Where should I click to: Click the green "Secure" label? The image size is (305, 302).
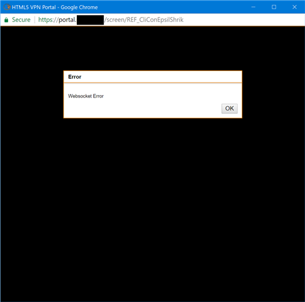tap(21, 20)
